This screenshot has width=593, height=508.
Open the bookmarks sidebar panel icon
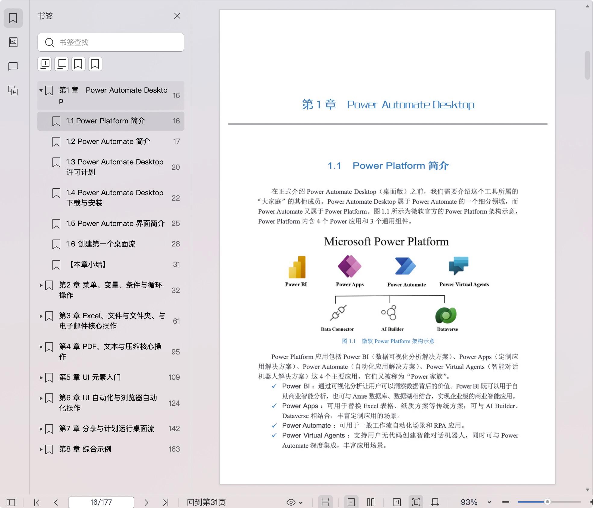(13, 18)
